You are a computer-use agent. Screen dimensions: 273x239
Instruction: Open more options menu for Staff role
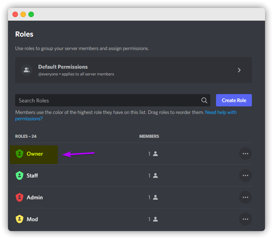point(246,175)
